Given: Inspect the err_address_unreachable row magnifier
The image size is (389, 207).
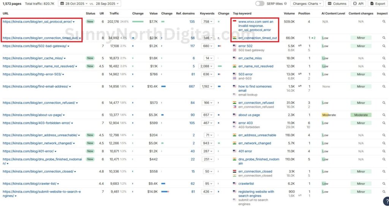Looking at the screenshot, I should point(384,135).
